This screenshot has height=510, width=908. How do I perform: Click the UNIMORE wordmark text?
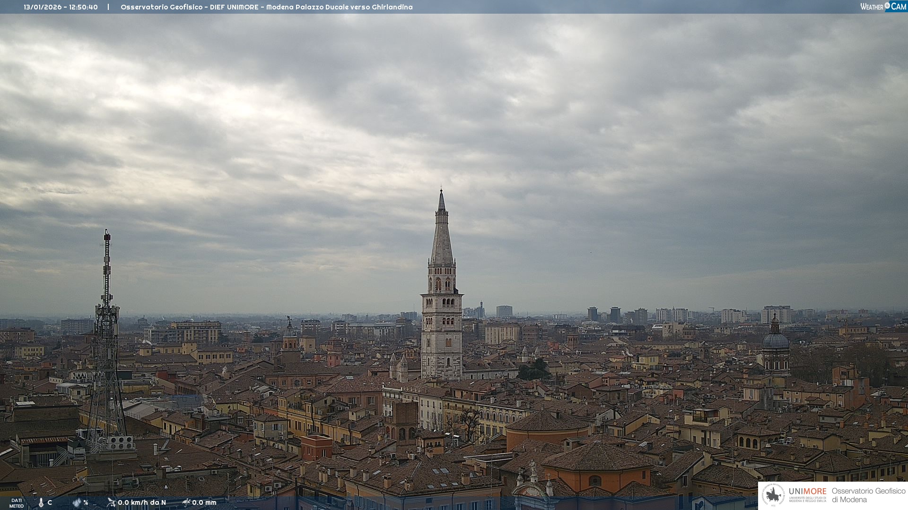807,491
